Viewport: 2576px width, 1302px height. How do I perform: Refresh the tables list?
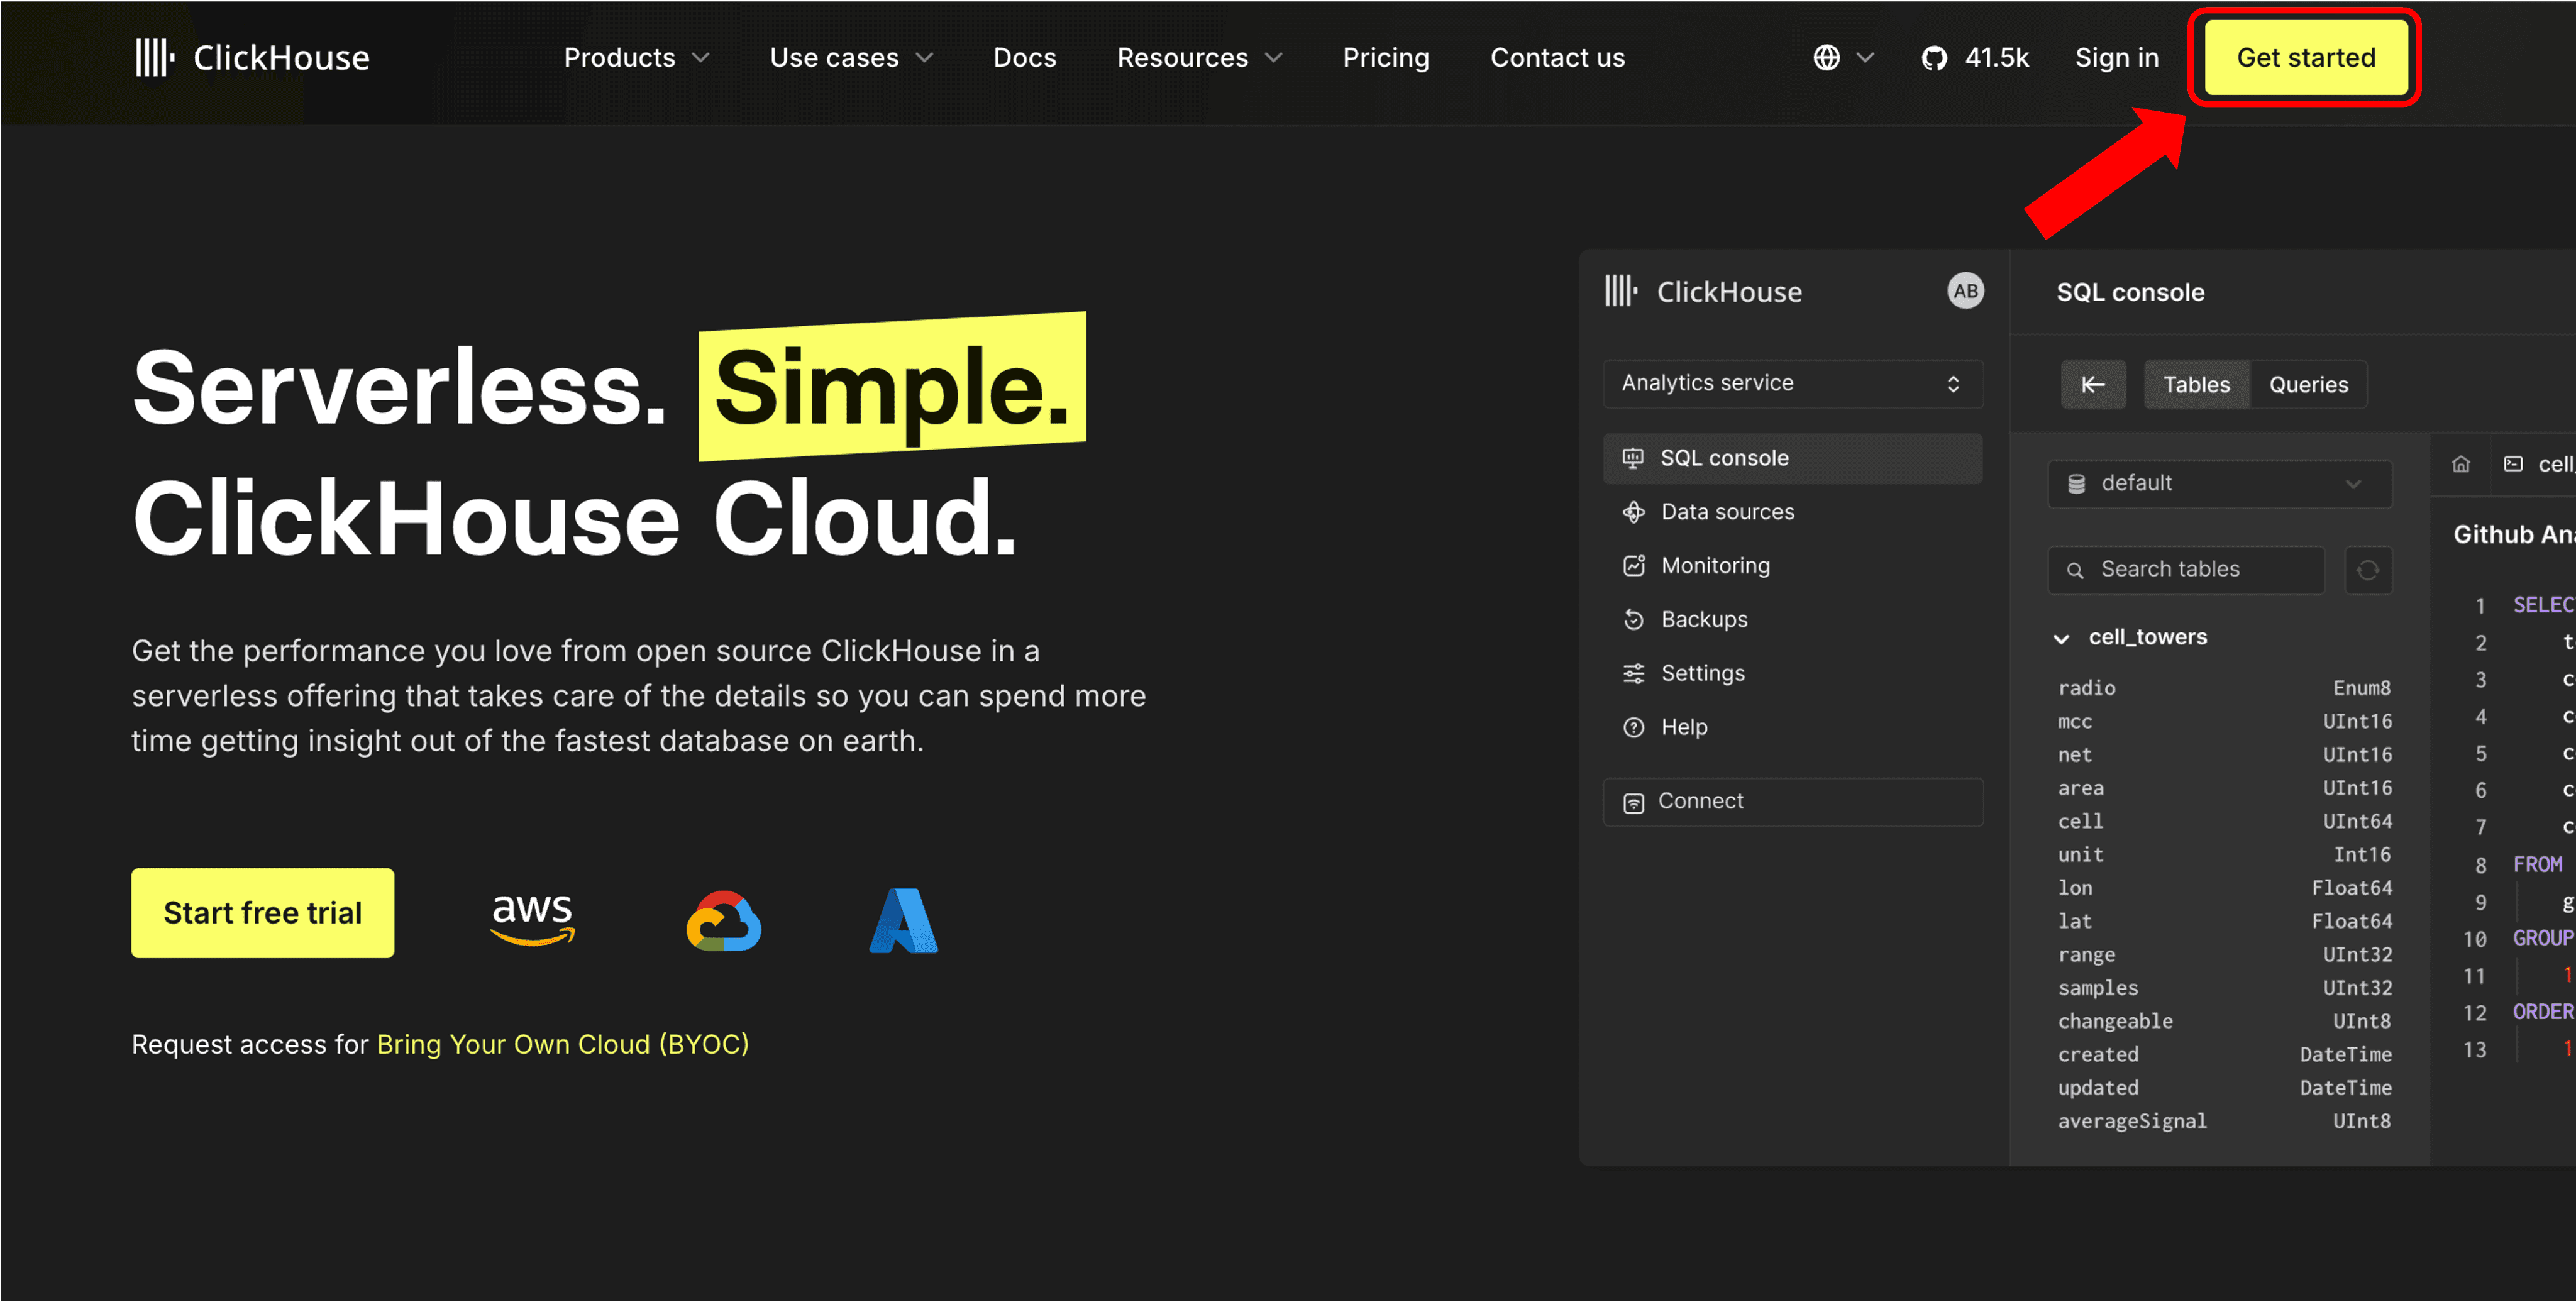pos(2368,570)
